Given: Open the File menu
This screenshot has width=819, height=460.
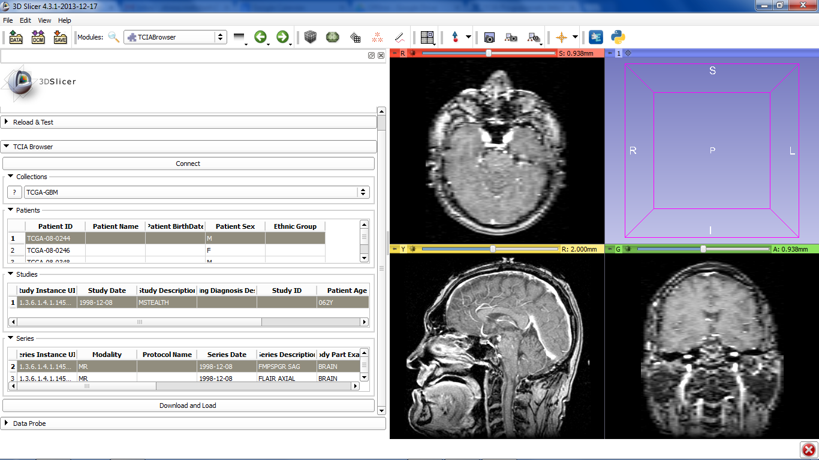Looking at the screenshot, I should (8, 20).
